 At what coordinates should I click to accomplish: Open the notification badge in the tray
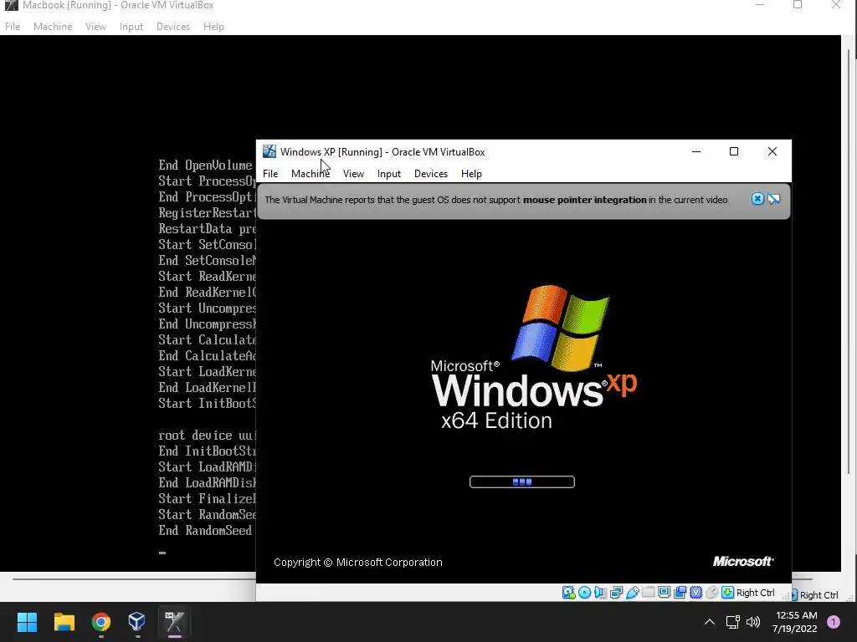(834, 622)
